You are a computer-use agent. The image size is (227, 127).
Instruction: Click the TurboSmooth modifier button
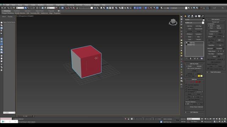(x=199, y=29)
